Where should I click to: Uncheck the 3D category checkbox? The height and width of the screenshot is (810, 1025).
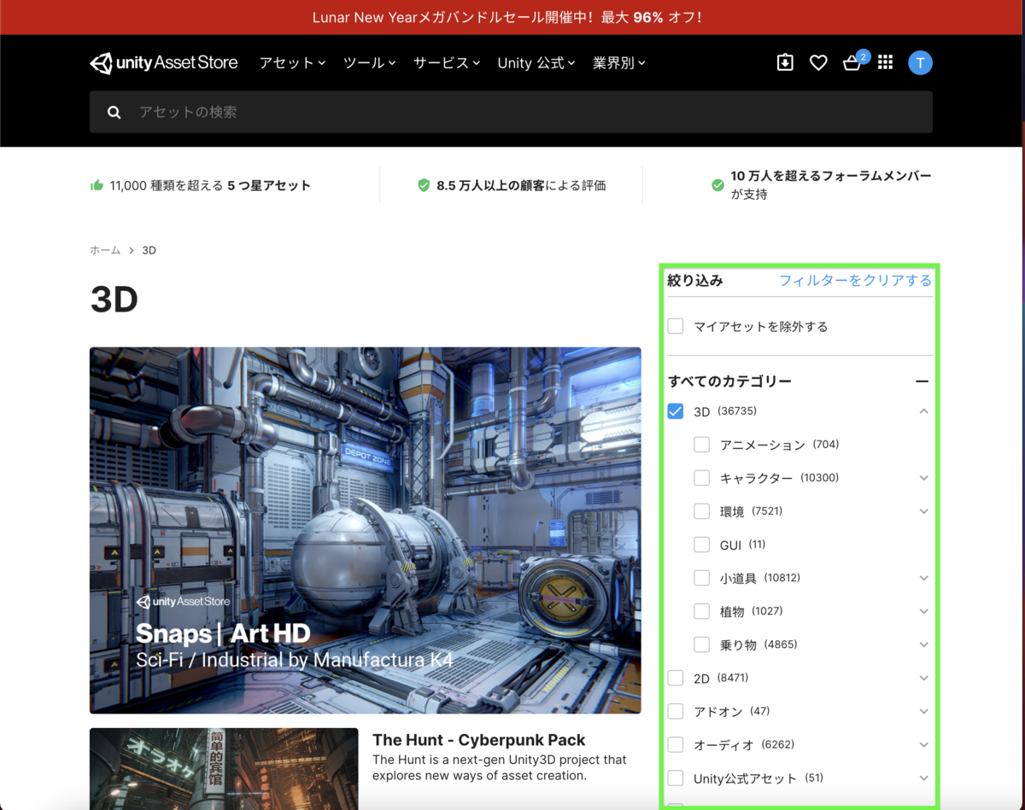(x=676, y=411)
